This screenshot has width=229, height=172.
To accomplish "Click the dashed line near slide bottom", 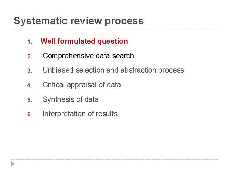I will [x=114, y=159].
